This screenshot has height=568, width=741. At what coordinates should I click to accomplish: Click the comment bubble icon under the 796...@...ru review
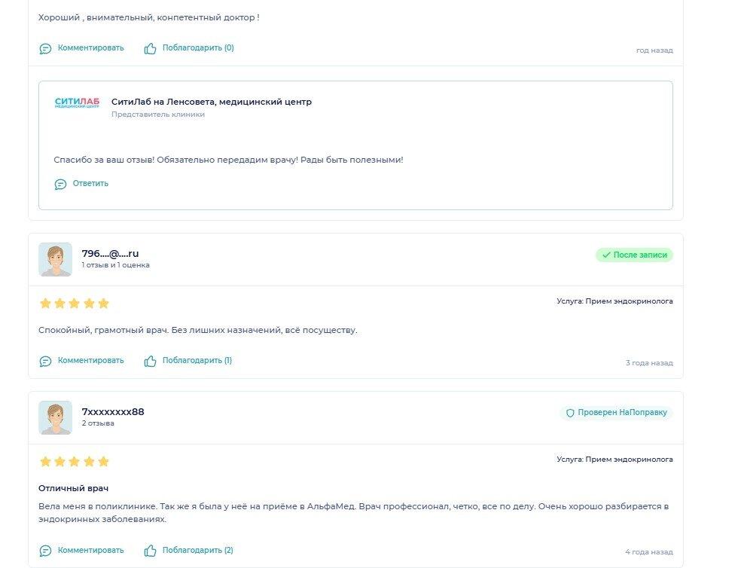[45, 362]
